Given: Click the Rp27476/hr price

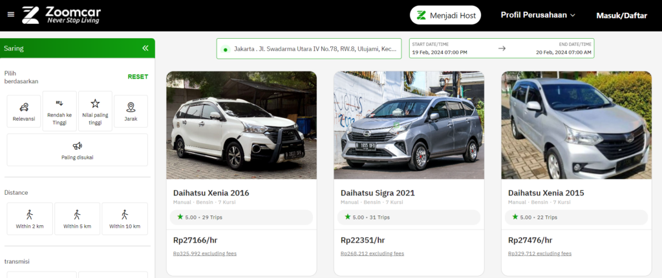Looking at the screenshot, I should 530,241.
